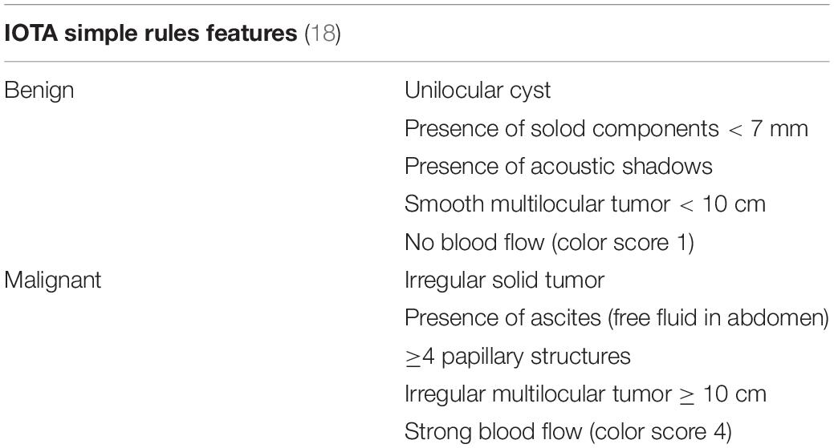Click Presence of solod components text
The image size is (834, 448).
pyautogui.click(x=562, y=128)
